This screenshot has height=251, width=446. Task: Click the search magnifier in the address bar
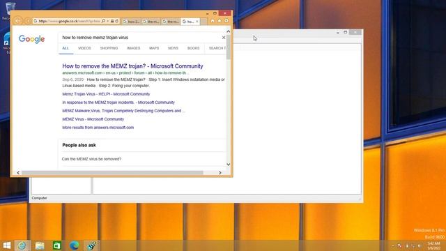click(x=103, y=21)
